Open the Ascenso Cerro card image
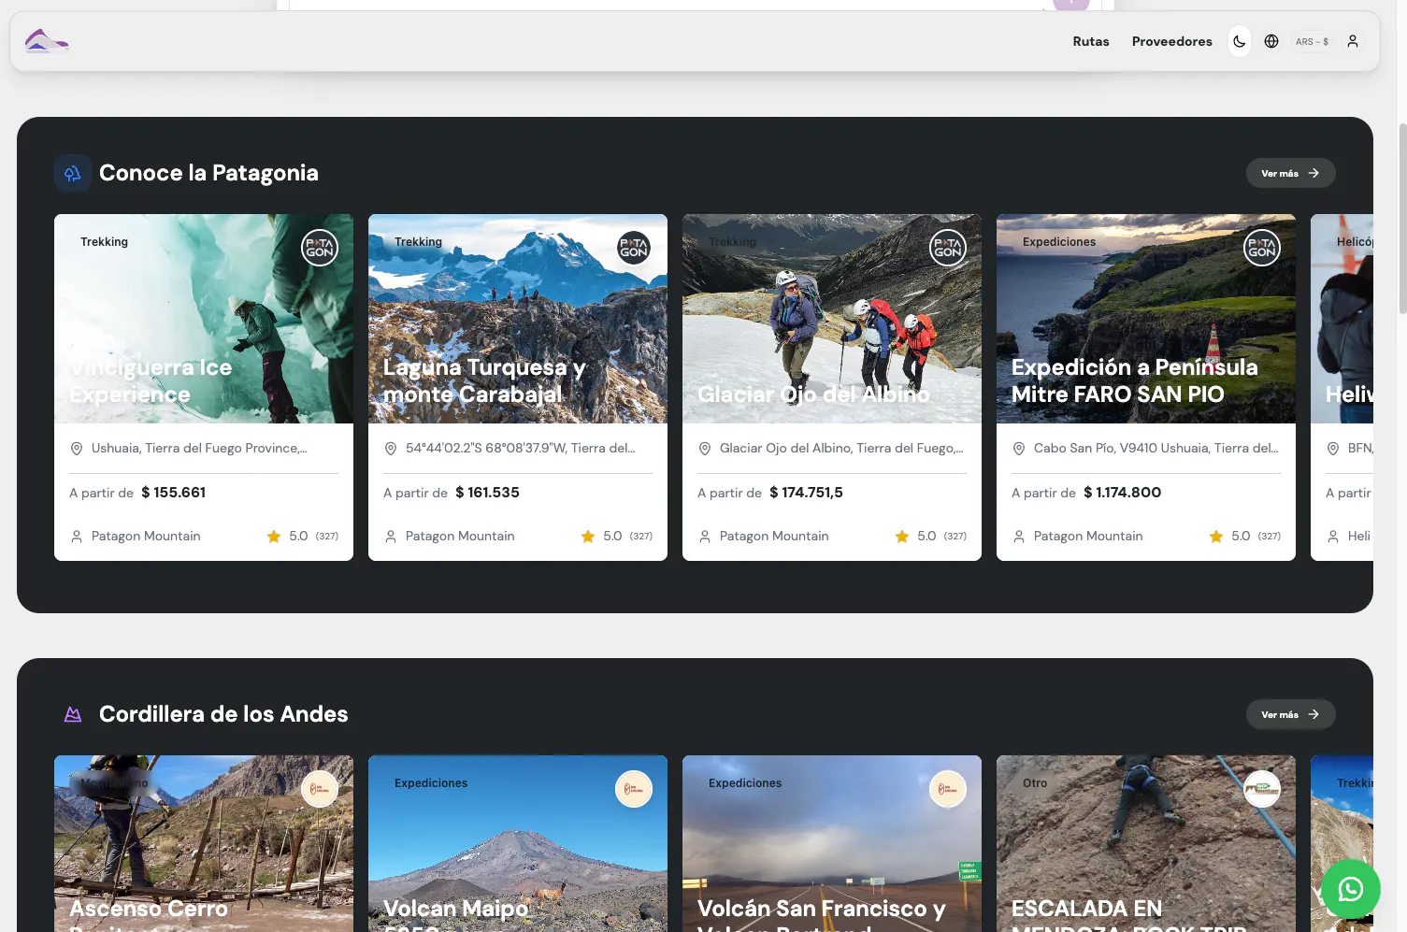 (204, 843)
